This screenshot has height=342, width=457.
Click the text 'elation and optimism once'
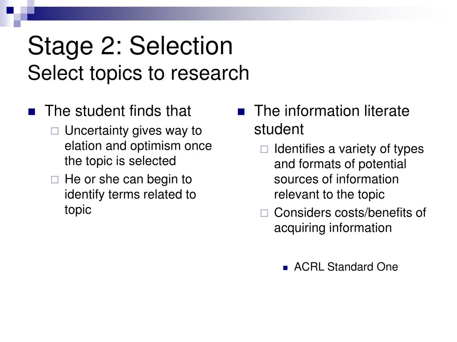coord(138,146)
